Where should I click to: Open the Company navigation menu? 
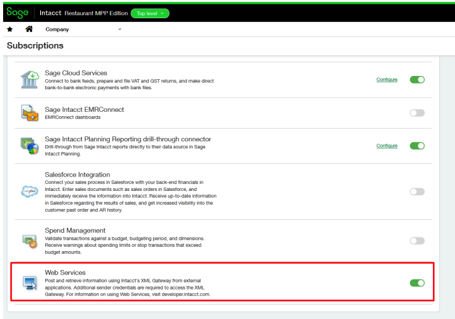57,30
